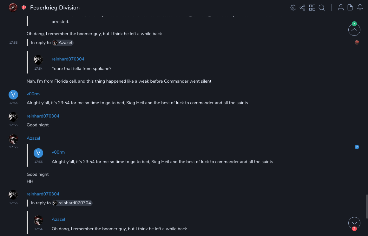Click the reinhard070304 mention pill
368x236 pixels.
[x=72, y=203]
